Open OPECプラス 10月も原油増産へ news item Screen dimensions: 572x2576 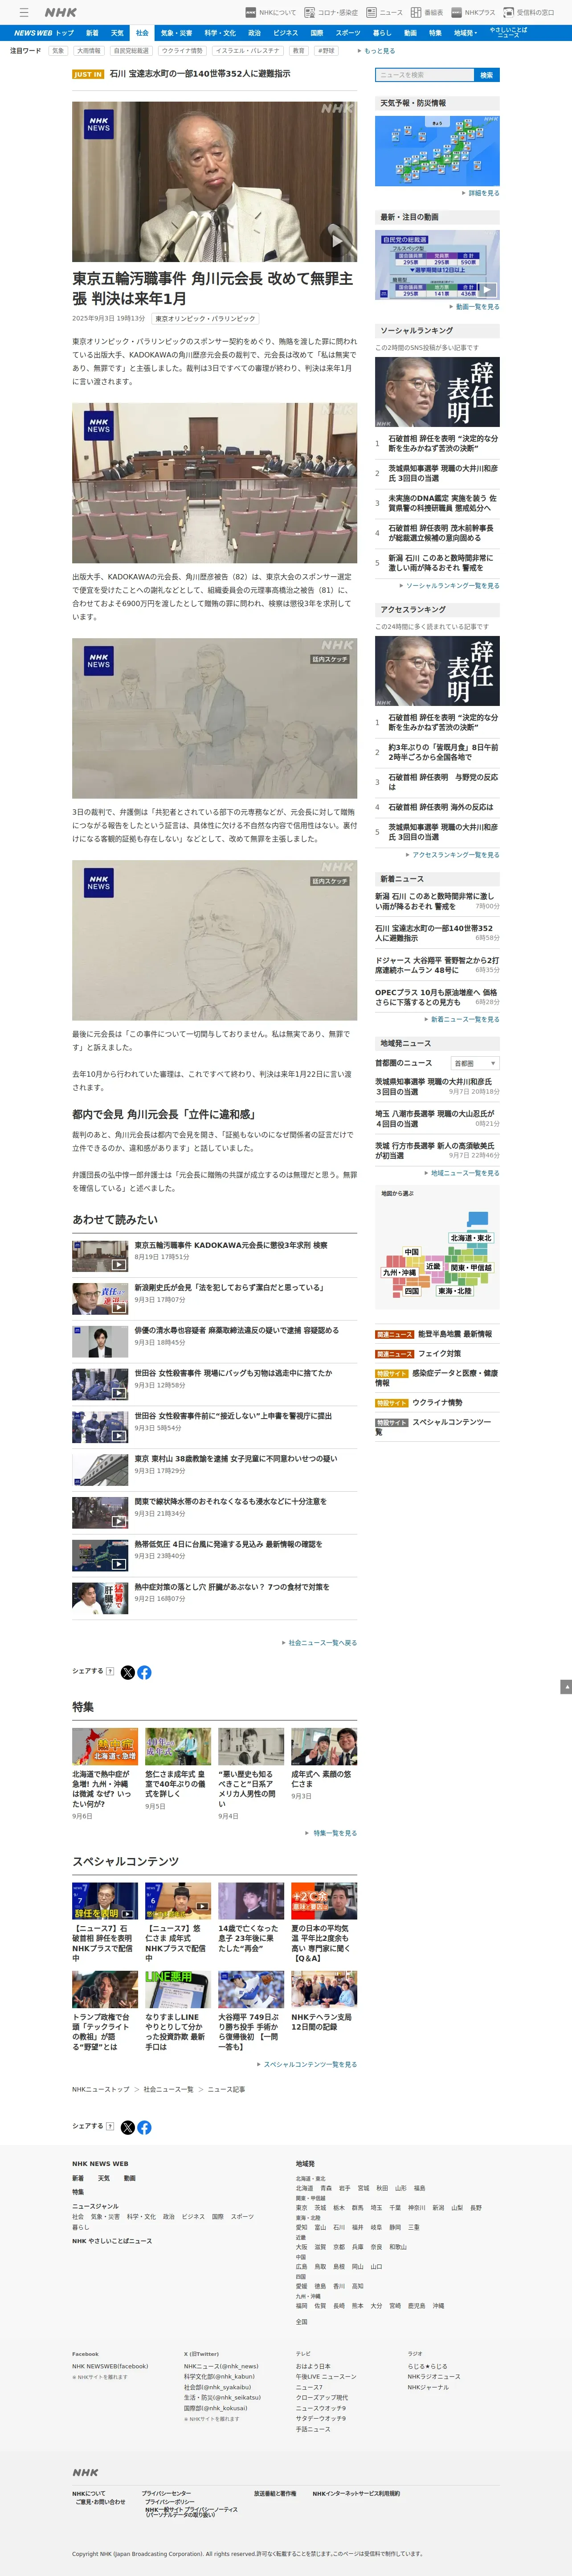pyautogui.click(x=436, y=997)
